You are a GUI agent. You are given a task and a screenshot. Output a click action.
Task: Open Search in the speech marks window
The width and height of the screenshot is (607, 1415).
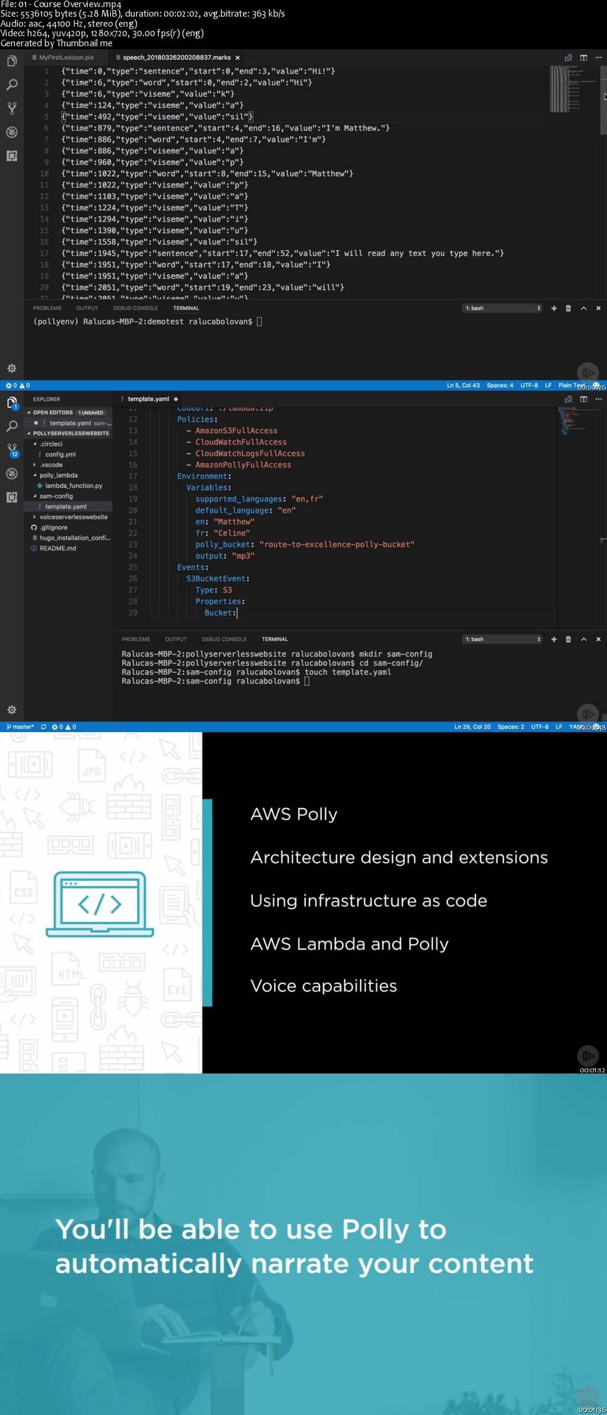click(11, 85)
